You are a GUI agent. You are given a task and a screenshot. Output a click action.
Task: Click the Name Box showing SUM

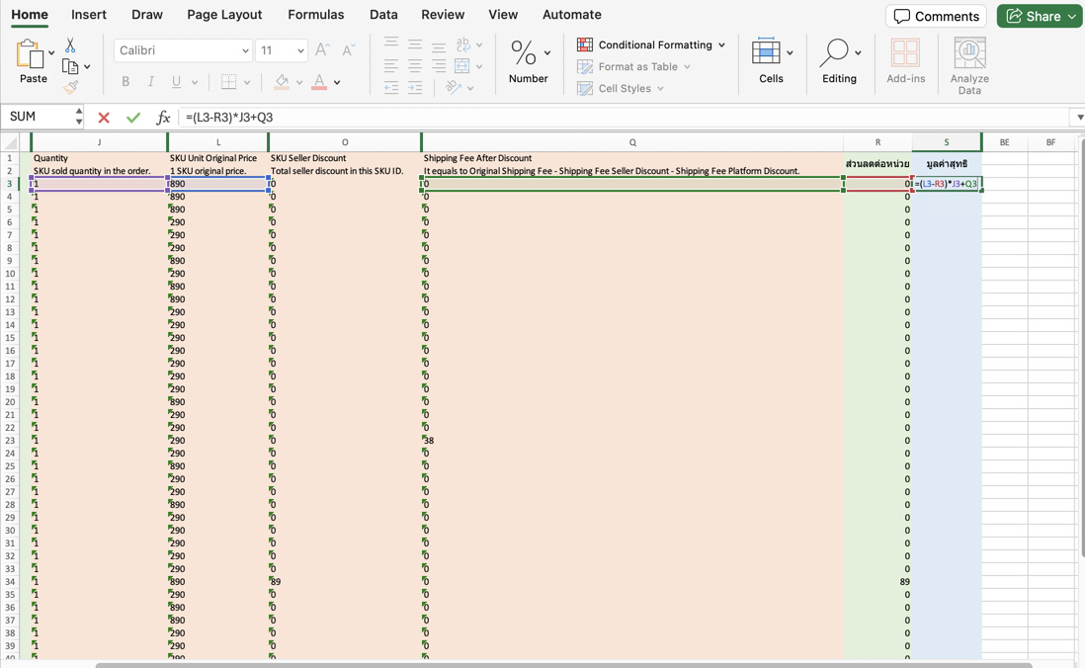pyautogui.click(x=39, y=117)
